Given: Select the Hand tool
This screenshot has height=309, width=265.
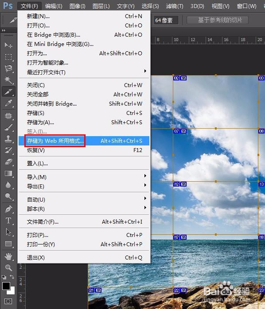Looking at the screenshot, I should click(8, 256).
